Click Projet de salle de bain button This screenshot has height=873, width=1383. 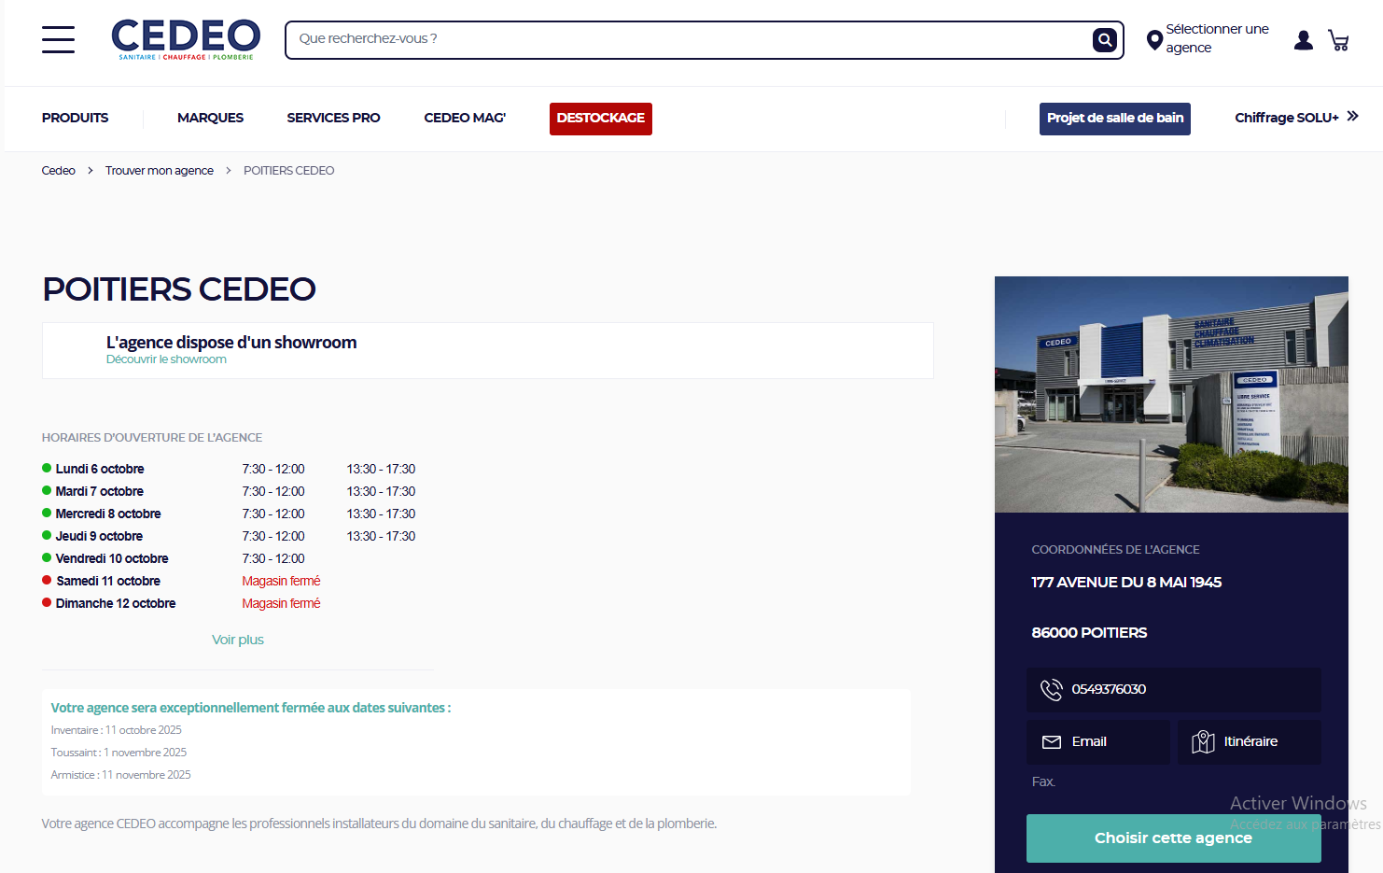tap(1114, 119)
